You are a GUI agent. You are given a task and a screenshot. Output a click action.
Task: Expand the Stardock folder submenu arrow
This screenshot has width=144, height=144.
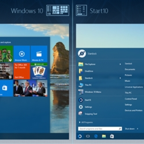click(120, 78)
